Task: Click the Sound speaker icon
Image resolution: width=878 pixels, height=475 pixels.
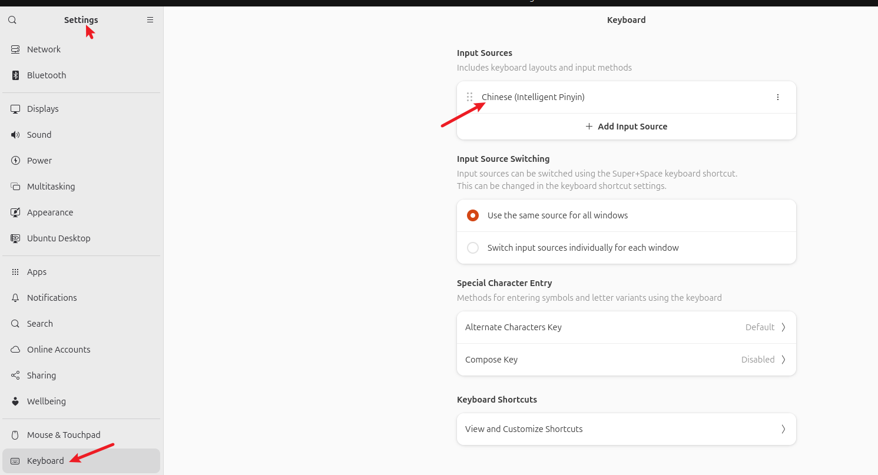Action: pyautogui.click(x=15, y=135)
